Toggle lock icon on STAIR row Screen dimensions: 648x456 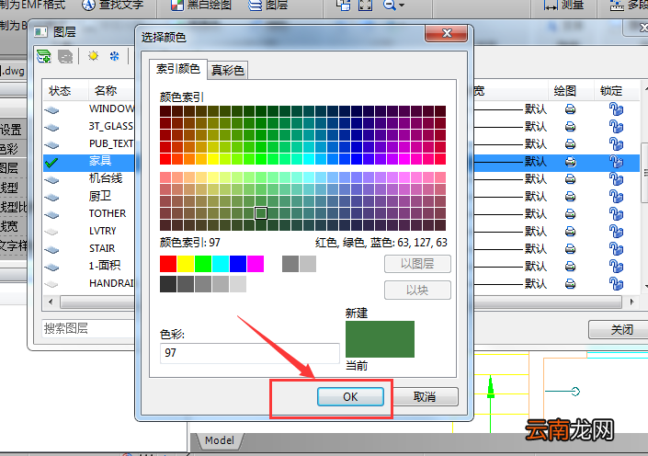click(616, 249)
